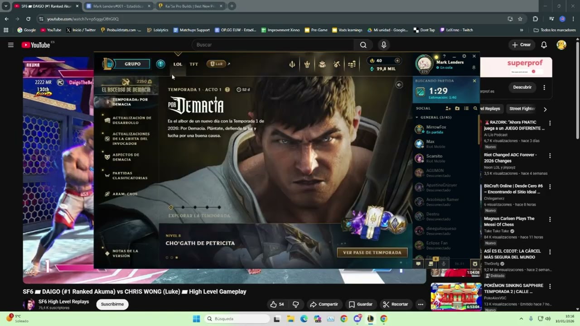Open the crafting hammer icon in League client
Image resolution: width=580 pixels, height=326 pixels.
point(337,64)
